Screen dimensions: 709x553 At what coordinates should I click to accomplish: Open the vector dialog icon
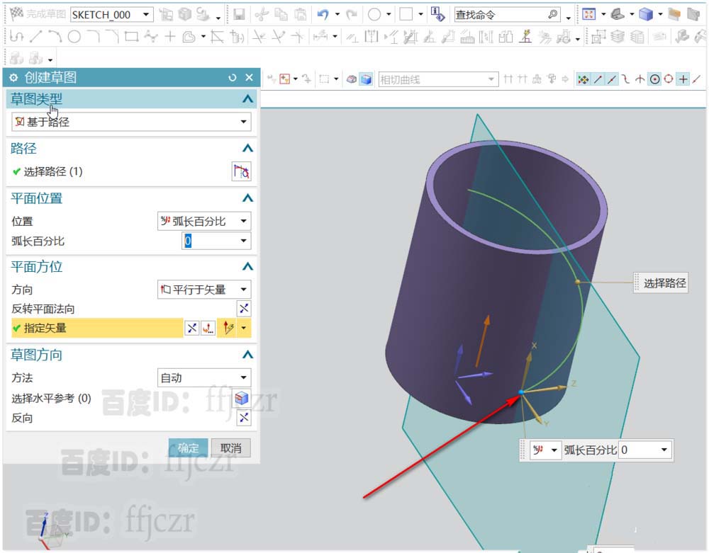(208, 328)
